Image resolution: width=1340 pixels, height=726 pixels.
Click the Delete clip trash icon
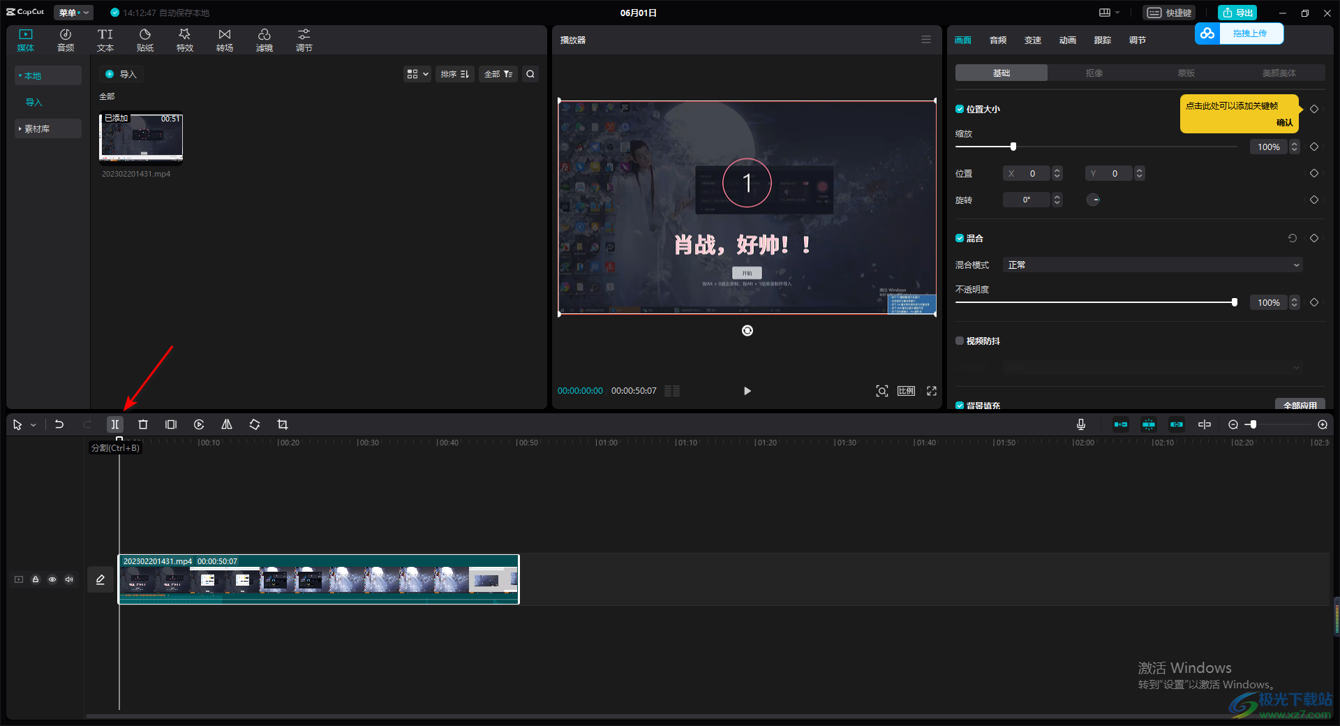(143, 424)
